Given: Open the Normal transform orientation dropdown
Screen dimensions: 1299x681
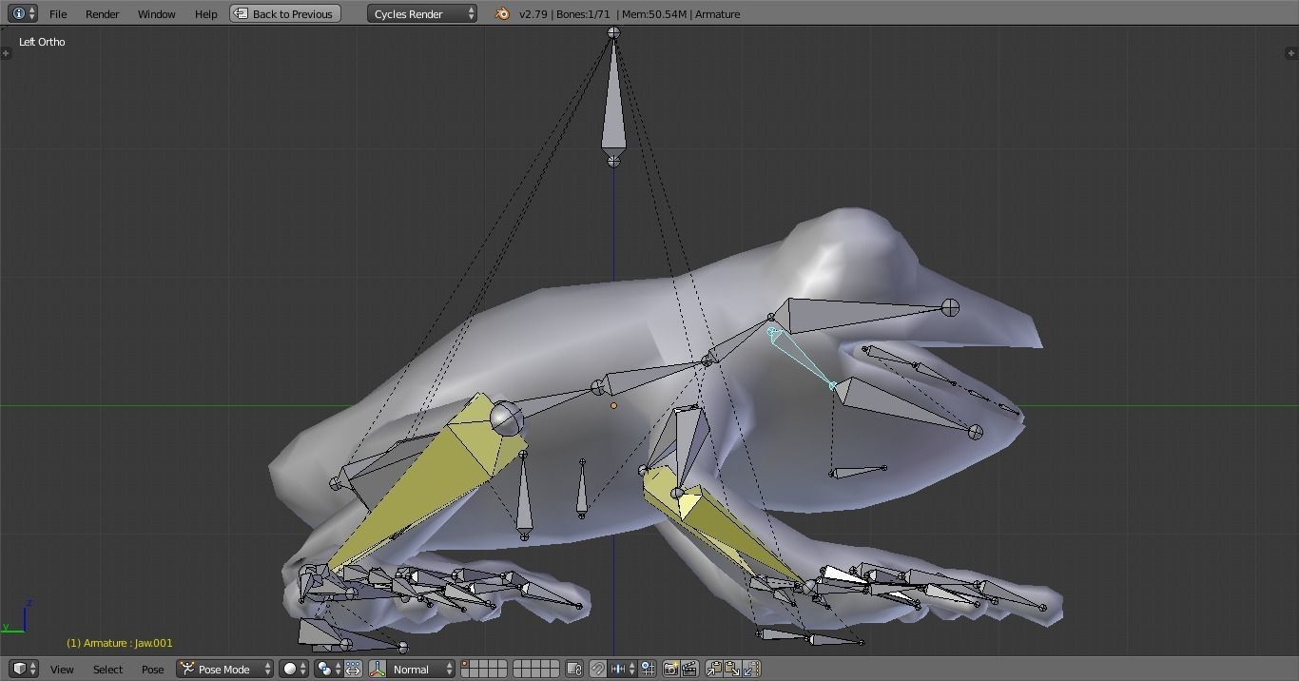Looking at the screenshot, I should 421,669.
